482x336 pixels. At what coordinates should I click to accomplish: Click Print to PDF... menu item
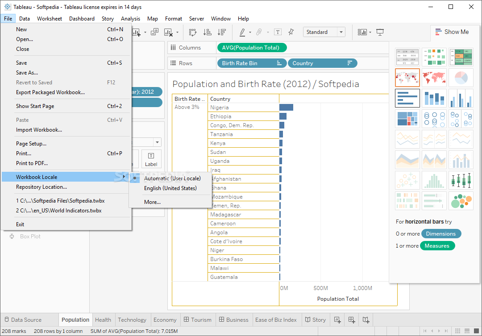tap(66, 163)
